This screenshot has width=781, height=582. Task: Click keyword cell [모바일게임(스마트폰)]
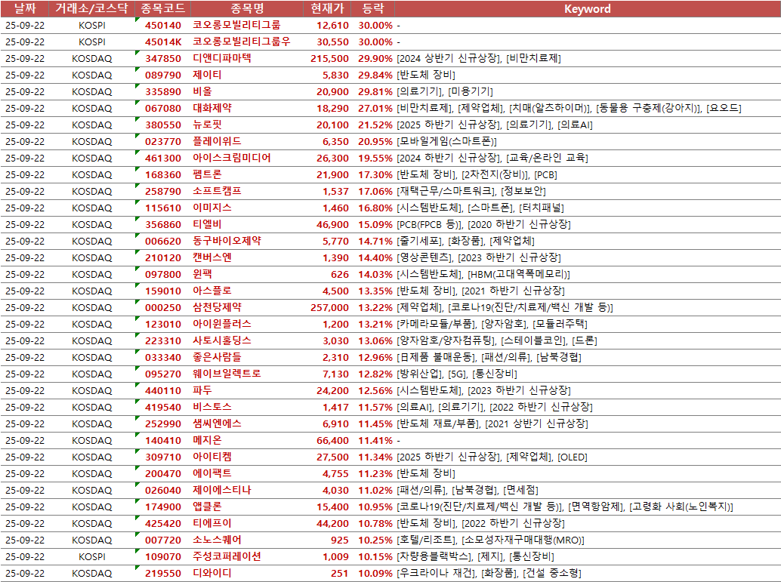pyautogui.click(x=447, y=141)
